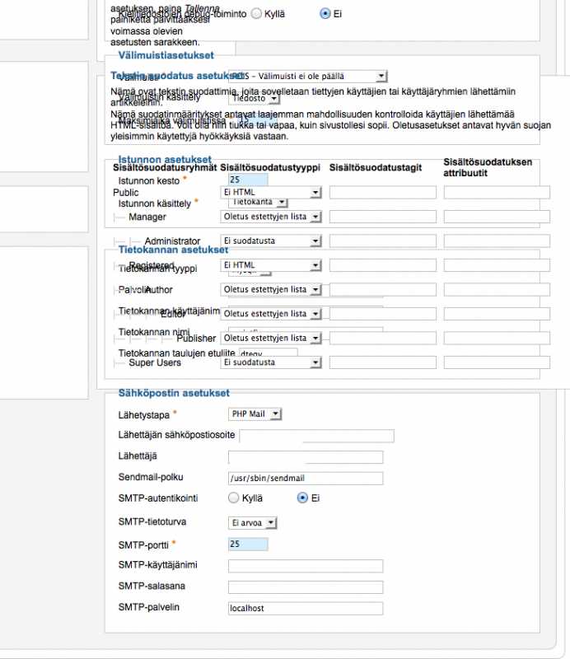This screenshot has height=659, width=570.
Task: Open the Lähetystapa PHP Mail dropdown
Action: pyautogui.click(x=255, y=414)
